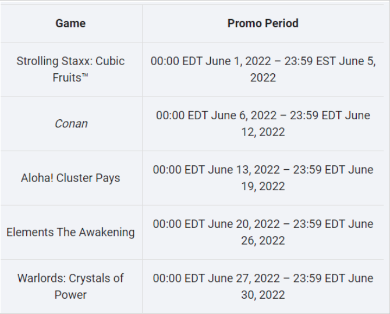Select the Strolling Staxx: Cubic Fruits cell
Image resolution: width=390 pixels, height=314 pixels.
(70, 69)
